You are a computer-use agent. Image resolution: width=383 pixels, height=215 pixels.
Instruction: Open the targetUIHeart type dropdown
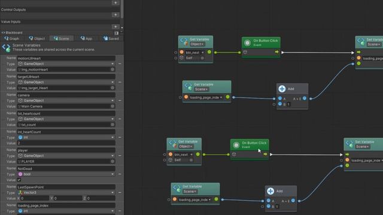66,82
